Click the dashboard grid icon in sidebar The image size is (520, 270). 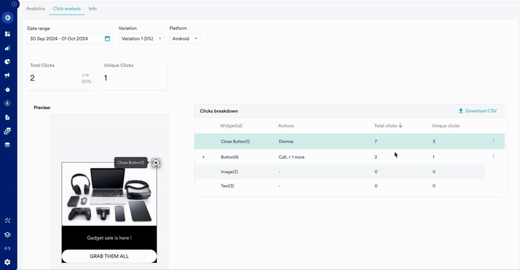7,34
